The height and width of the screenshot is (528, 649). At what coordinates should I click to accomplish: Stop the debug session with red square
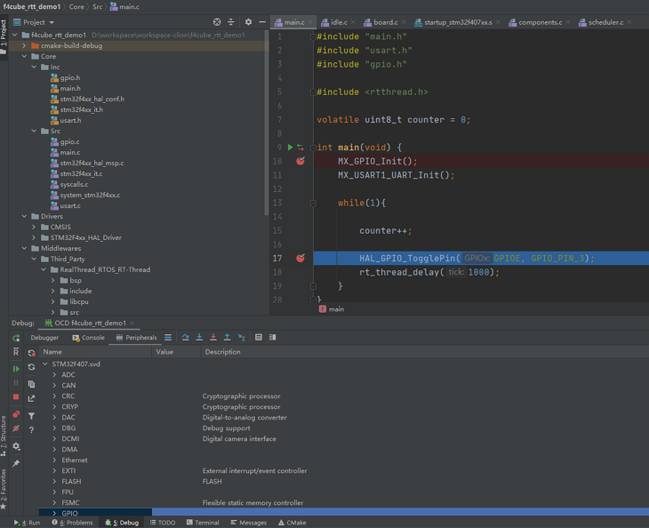[x=16, y=396]
